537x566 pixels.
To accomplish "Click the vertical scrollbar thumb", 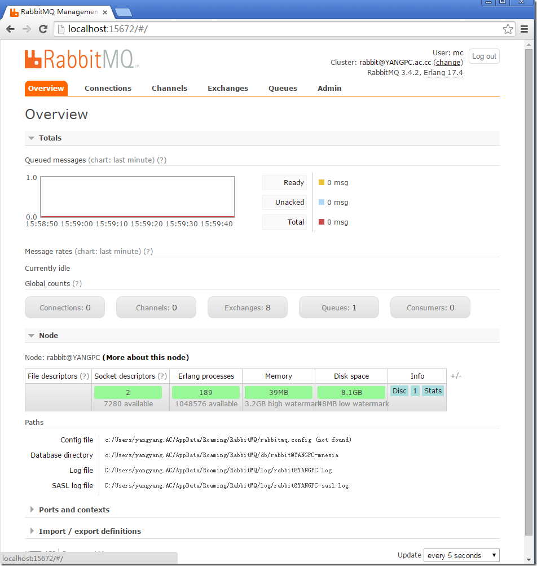I will tap(529, 292).
